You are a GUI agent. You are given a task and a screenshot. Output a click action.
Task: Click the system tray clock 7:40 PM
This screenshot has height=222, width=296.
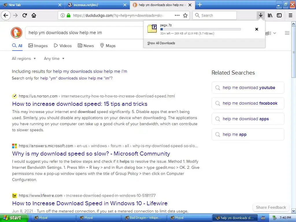click(285, 218)
